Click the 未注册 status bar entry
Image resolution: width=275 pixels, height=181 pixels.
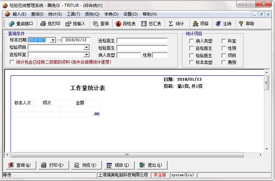tap(159, 175)
